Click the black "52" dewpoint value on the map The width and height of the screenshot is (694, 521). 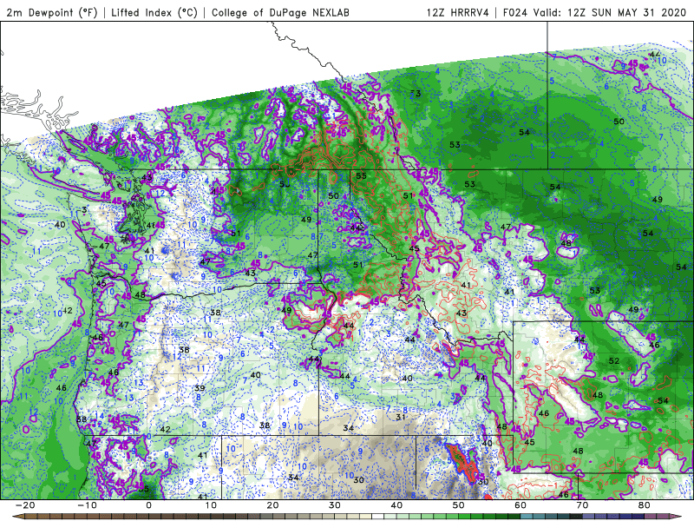(x=614, y=360)
